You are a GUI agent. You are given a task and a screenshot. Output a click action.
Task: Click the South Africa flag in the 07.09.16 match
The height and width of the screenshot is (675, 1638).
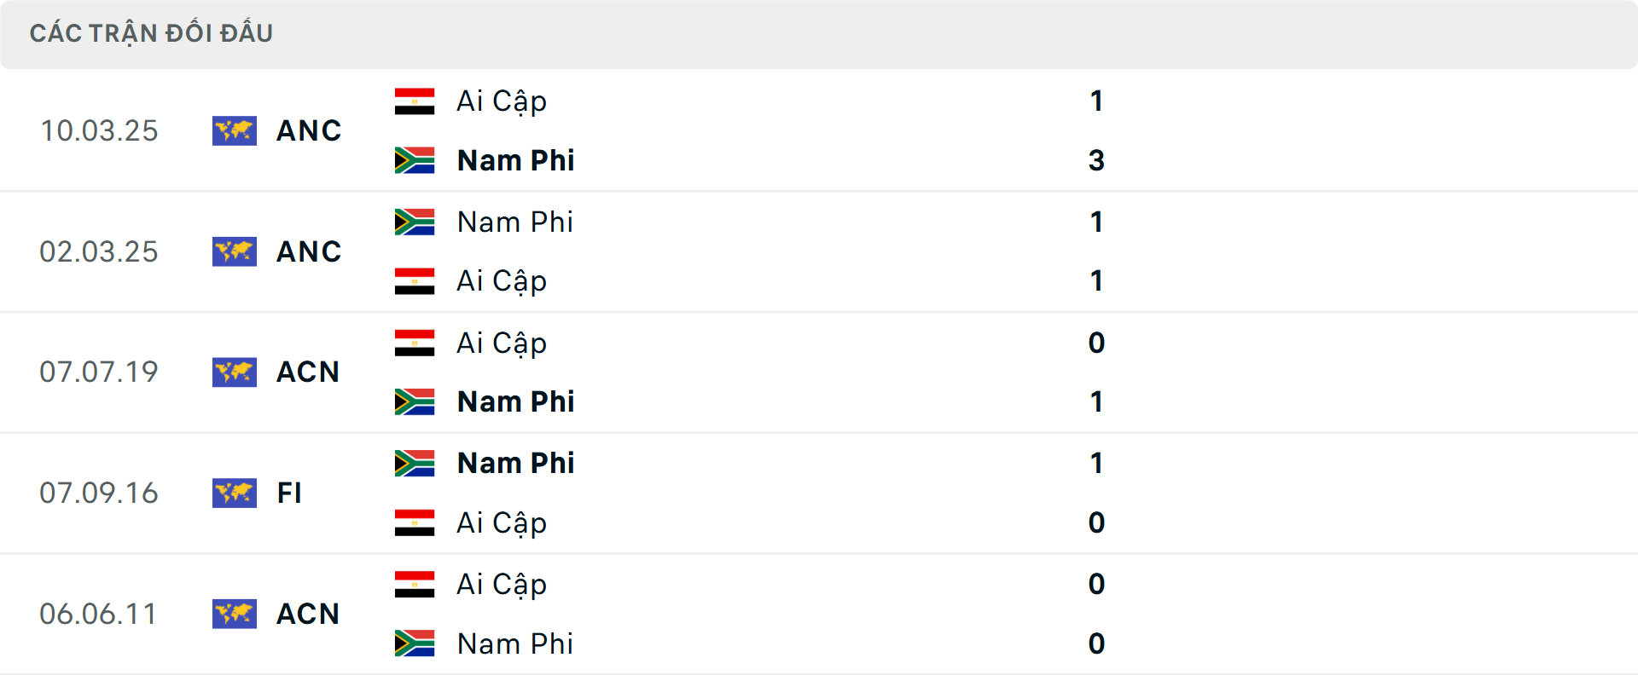[x=415, y=463]
